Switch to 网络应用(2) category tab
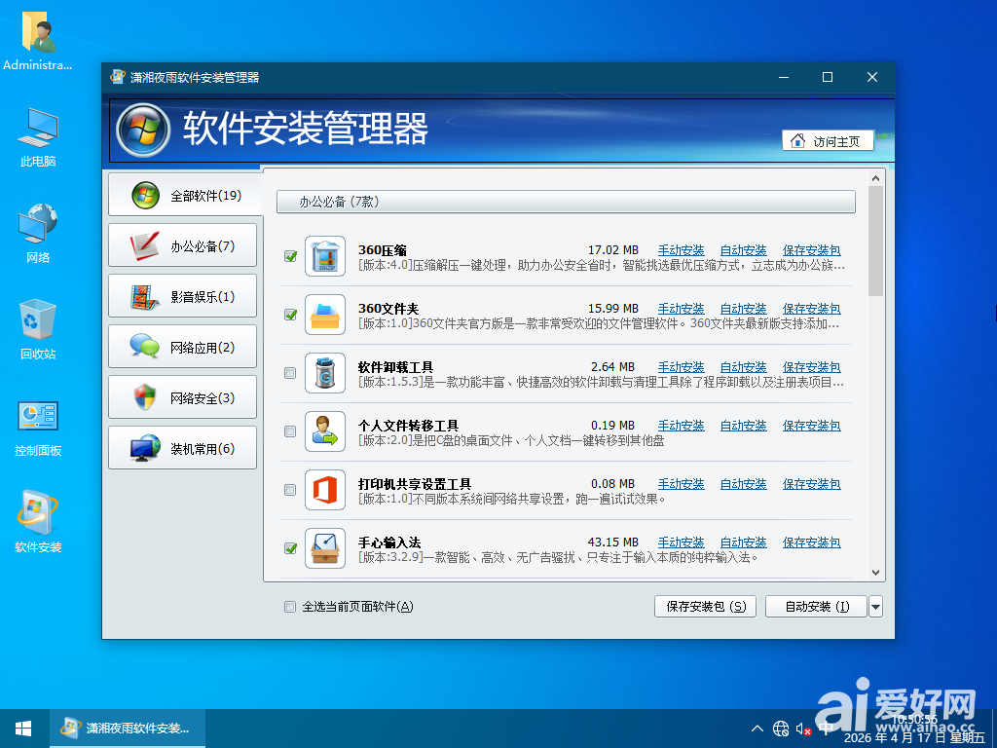997x748 pixels. (x=183, y=348)
